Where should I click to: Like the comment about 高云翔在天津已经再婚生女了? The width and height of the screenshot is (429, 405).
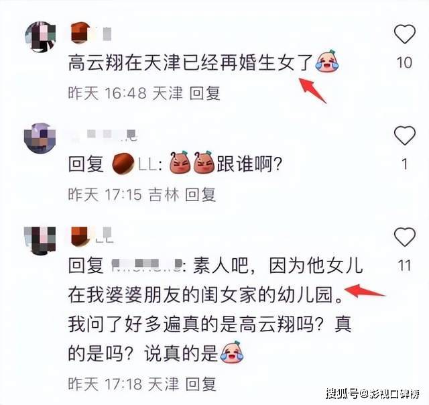405,34
